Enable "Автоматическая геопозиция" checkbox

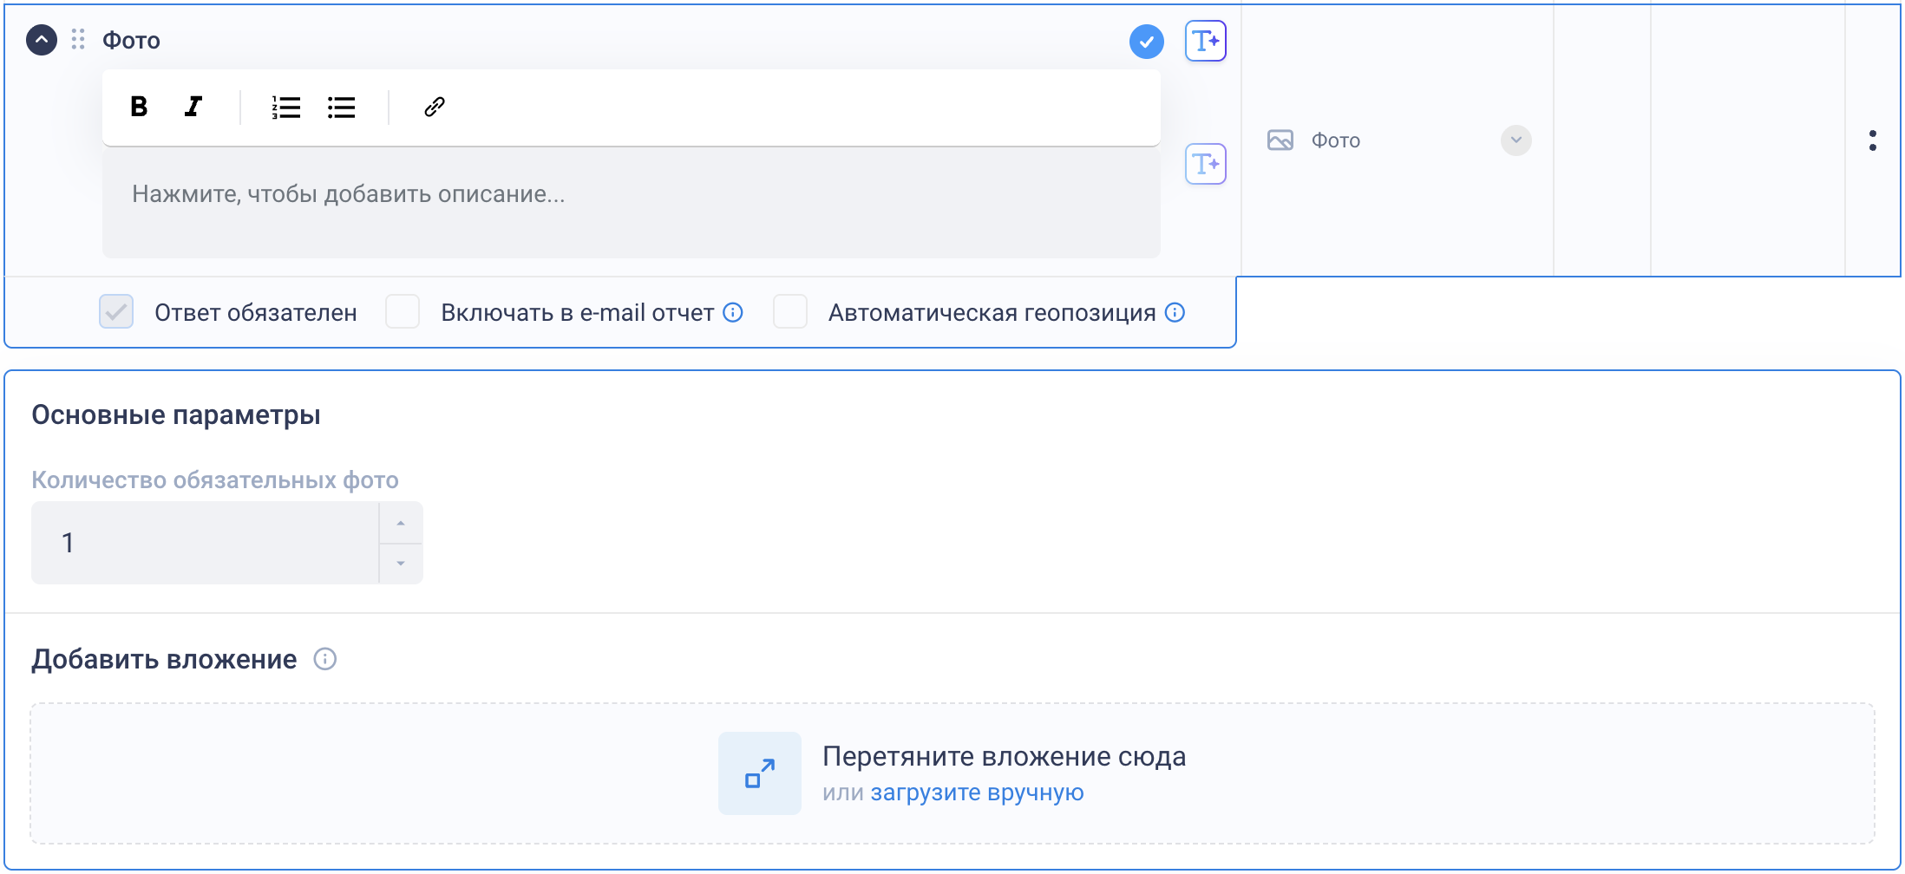[x=789, y=312]
